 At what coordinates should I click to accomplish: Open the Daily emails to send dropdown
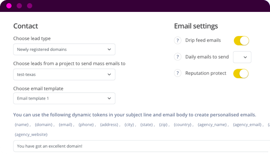242,57
